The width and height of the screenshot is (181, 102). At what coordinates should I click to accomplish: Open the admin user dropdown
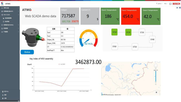[x=159, y=4]
